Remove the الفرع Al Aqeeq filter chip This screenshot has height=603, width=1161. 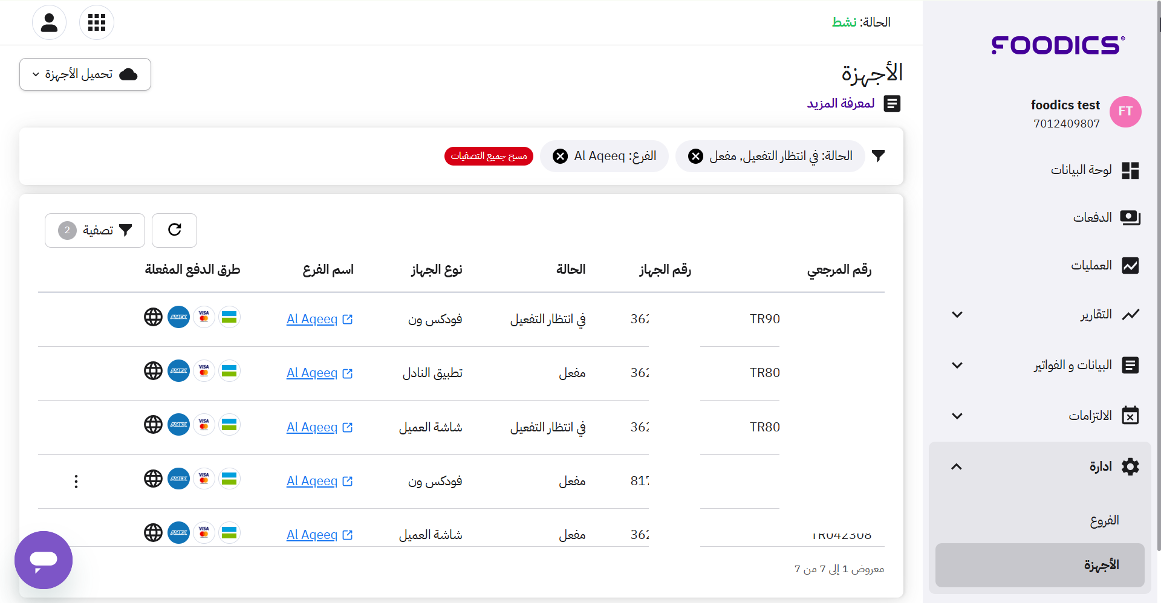tap(561, 156)
